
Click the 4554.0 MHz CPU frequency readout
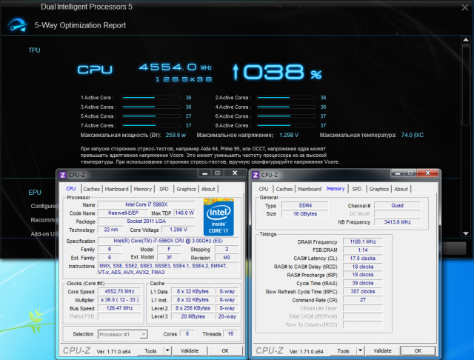point(176,67)
